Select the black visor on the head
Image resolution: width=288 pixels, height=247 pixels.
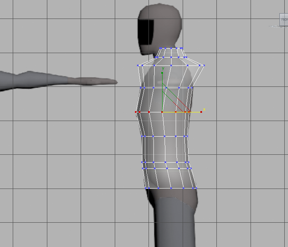pos(146,32)
